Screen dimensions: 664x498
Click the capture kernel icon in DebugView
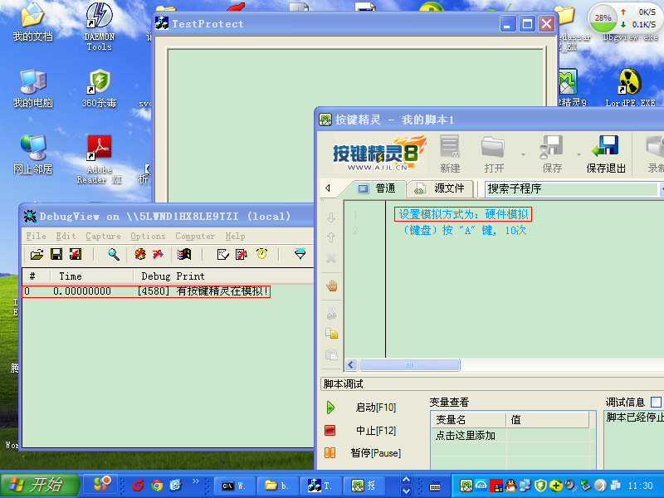tap(158, 254)
